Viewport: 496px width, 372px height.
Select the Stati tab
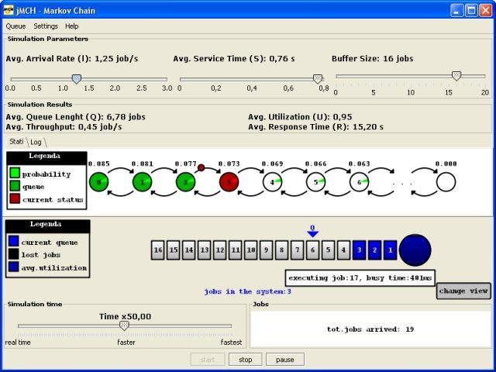pyautogui.click(x=16, y=142)
